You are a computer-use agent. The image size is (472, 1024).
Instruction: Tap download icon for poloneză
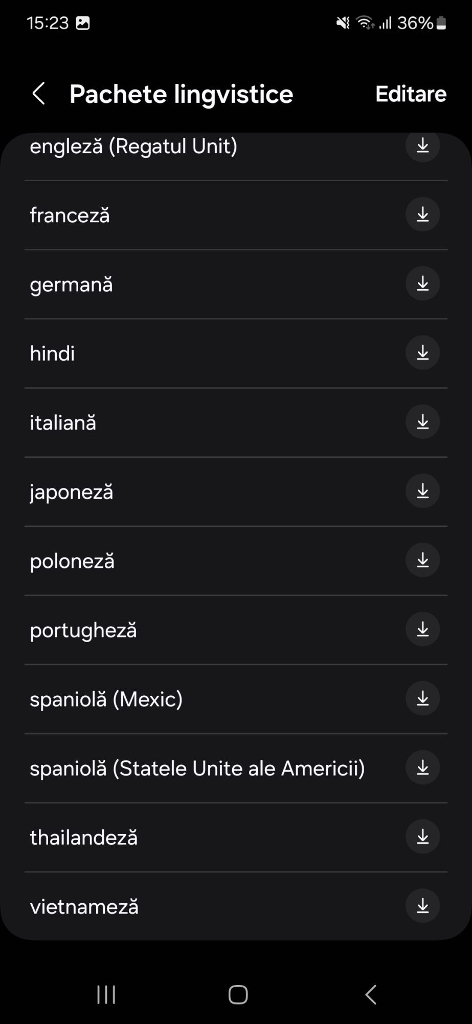[x=422, y=560]
